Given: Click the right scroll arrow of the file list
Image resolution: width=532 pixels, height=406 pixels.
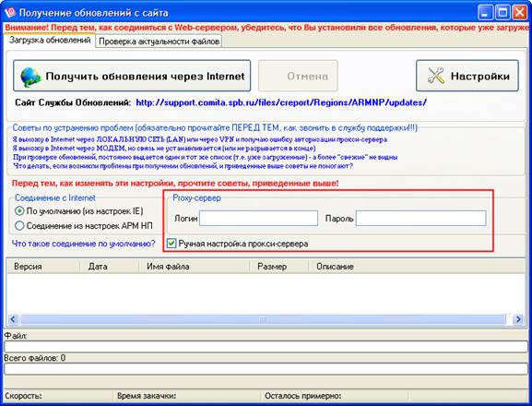Looking at the screenshot, I should point(518,319).
